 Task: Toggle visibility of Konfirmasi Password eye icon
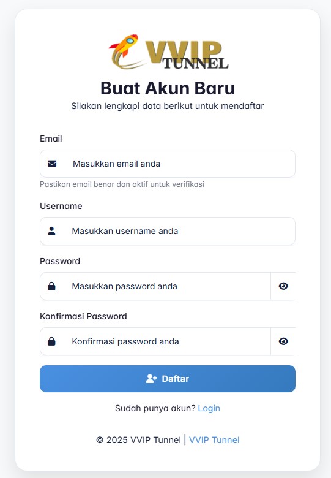(x=283, y=341)
